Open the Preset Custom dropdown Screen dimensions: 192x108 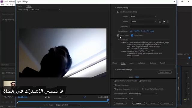(x=143, y=22)
